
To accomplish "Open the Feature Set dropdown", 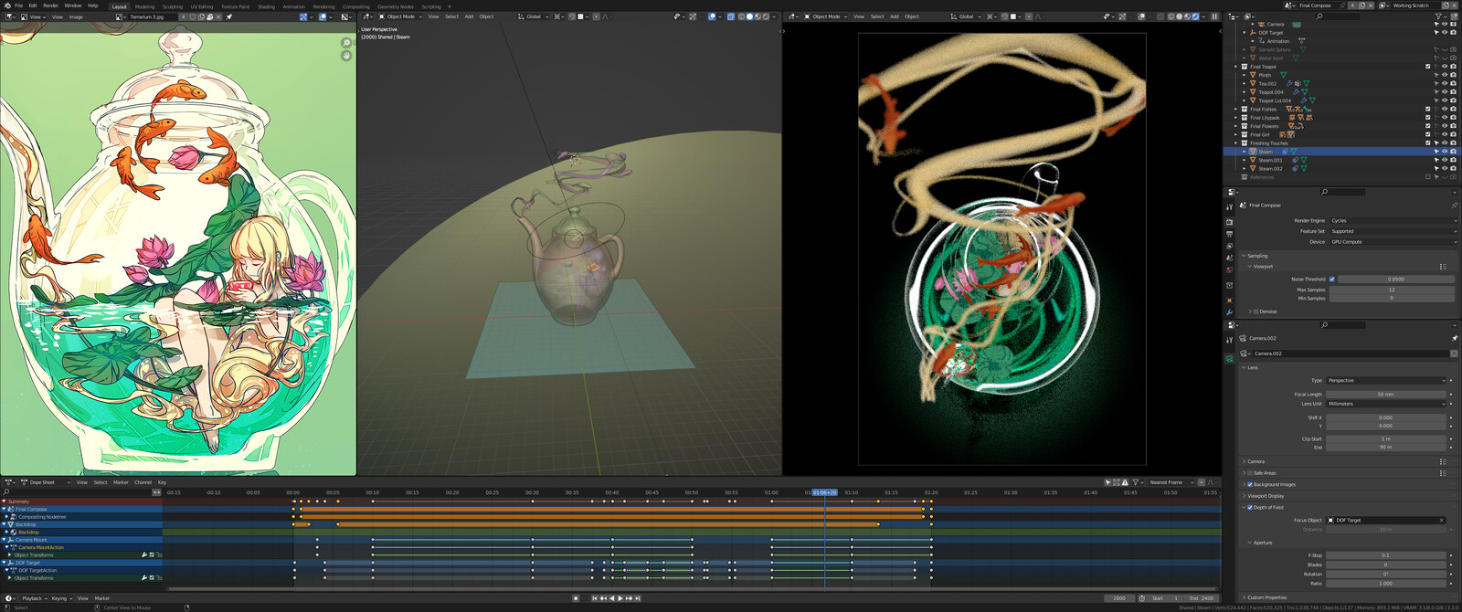I will (x=1392, y=231).
